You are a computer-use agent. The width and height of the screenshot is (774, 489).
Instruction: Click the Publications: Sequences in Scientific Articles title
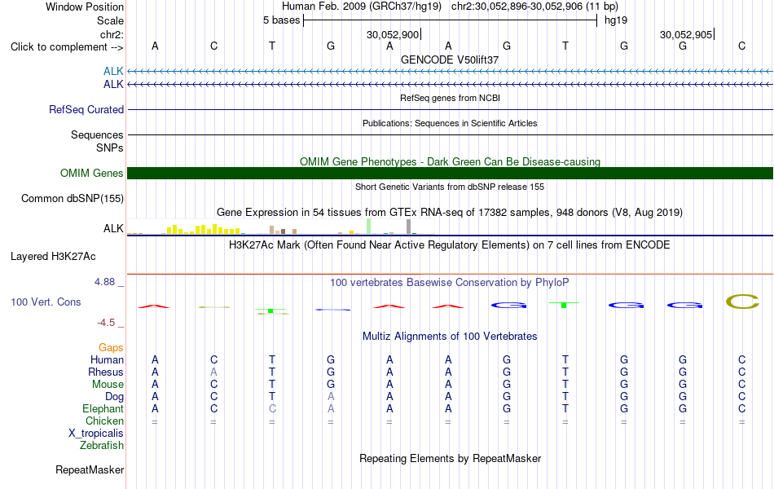point(450,124)
